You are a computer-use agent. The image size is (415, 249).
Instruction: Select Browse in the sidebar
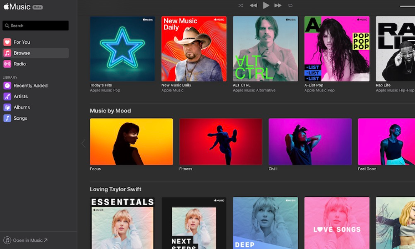(x=35, y=53)
